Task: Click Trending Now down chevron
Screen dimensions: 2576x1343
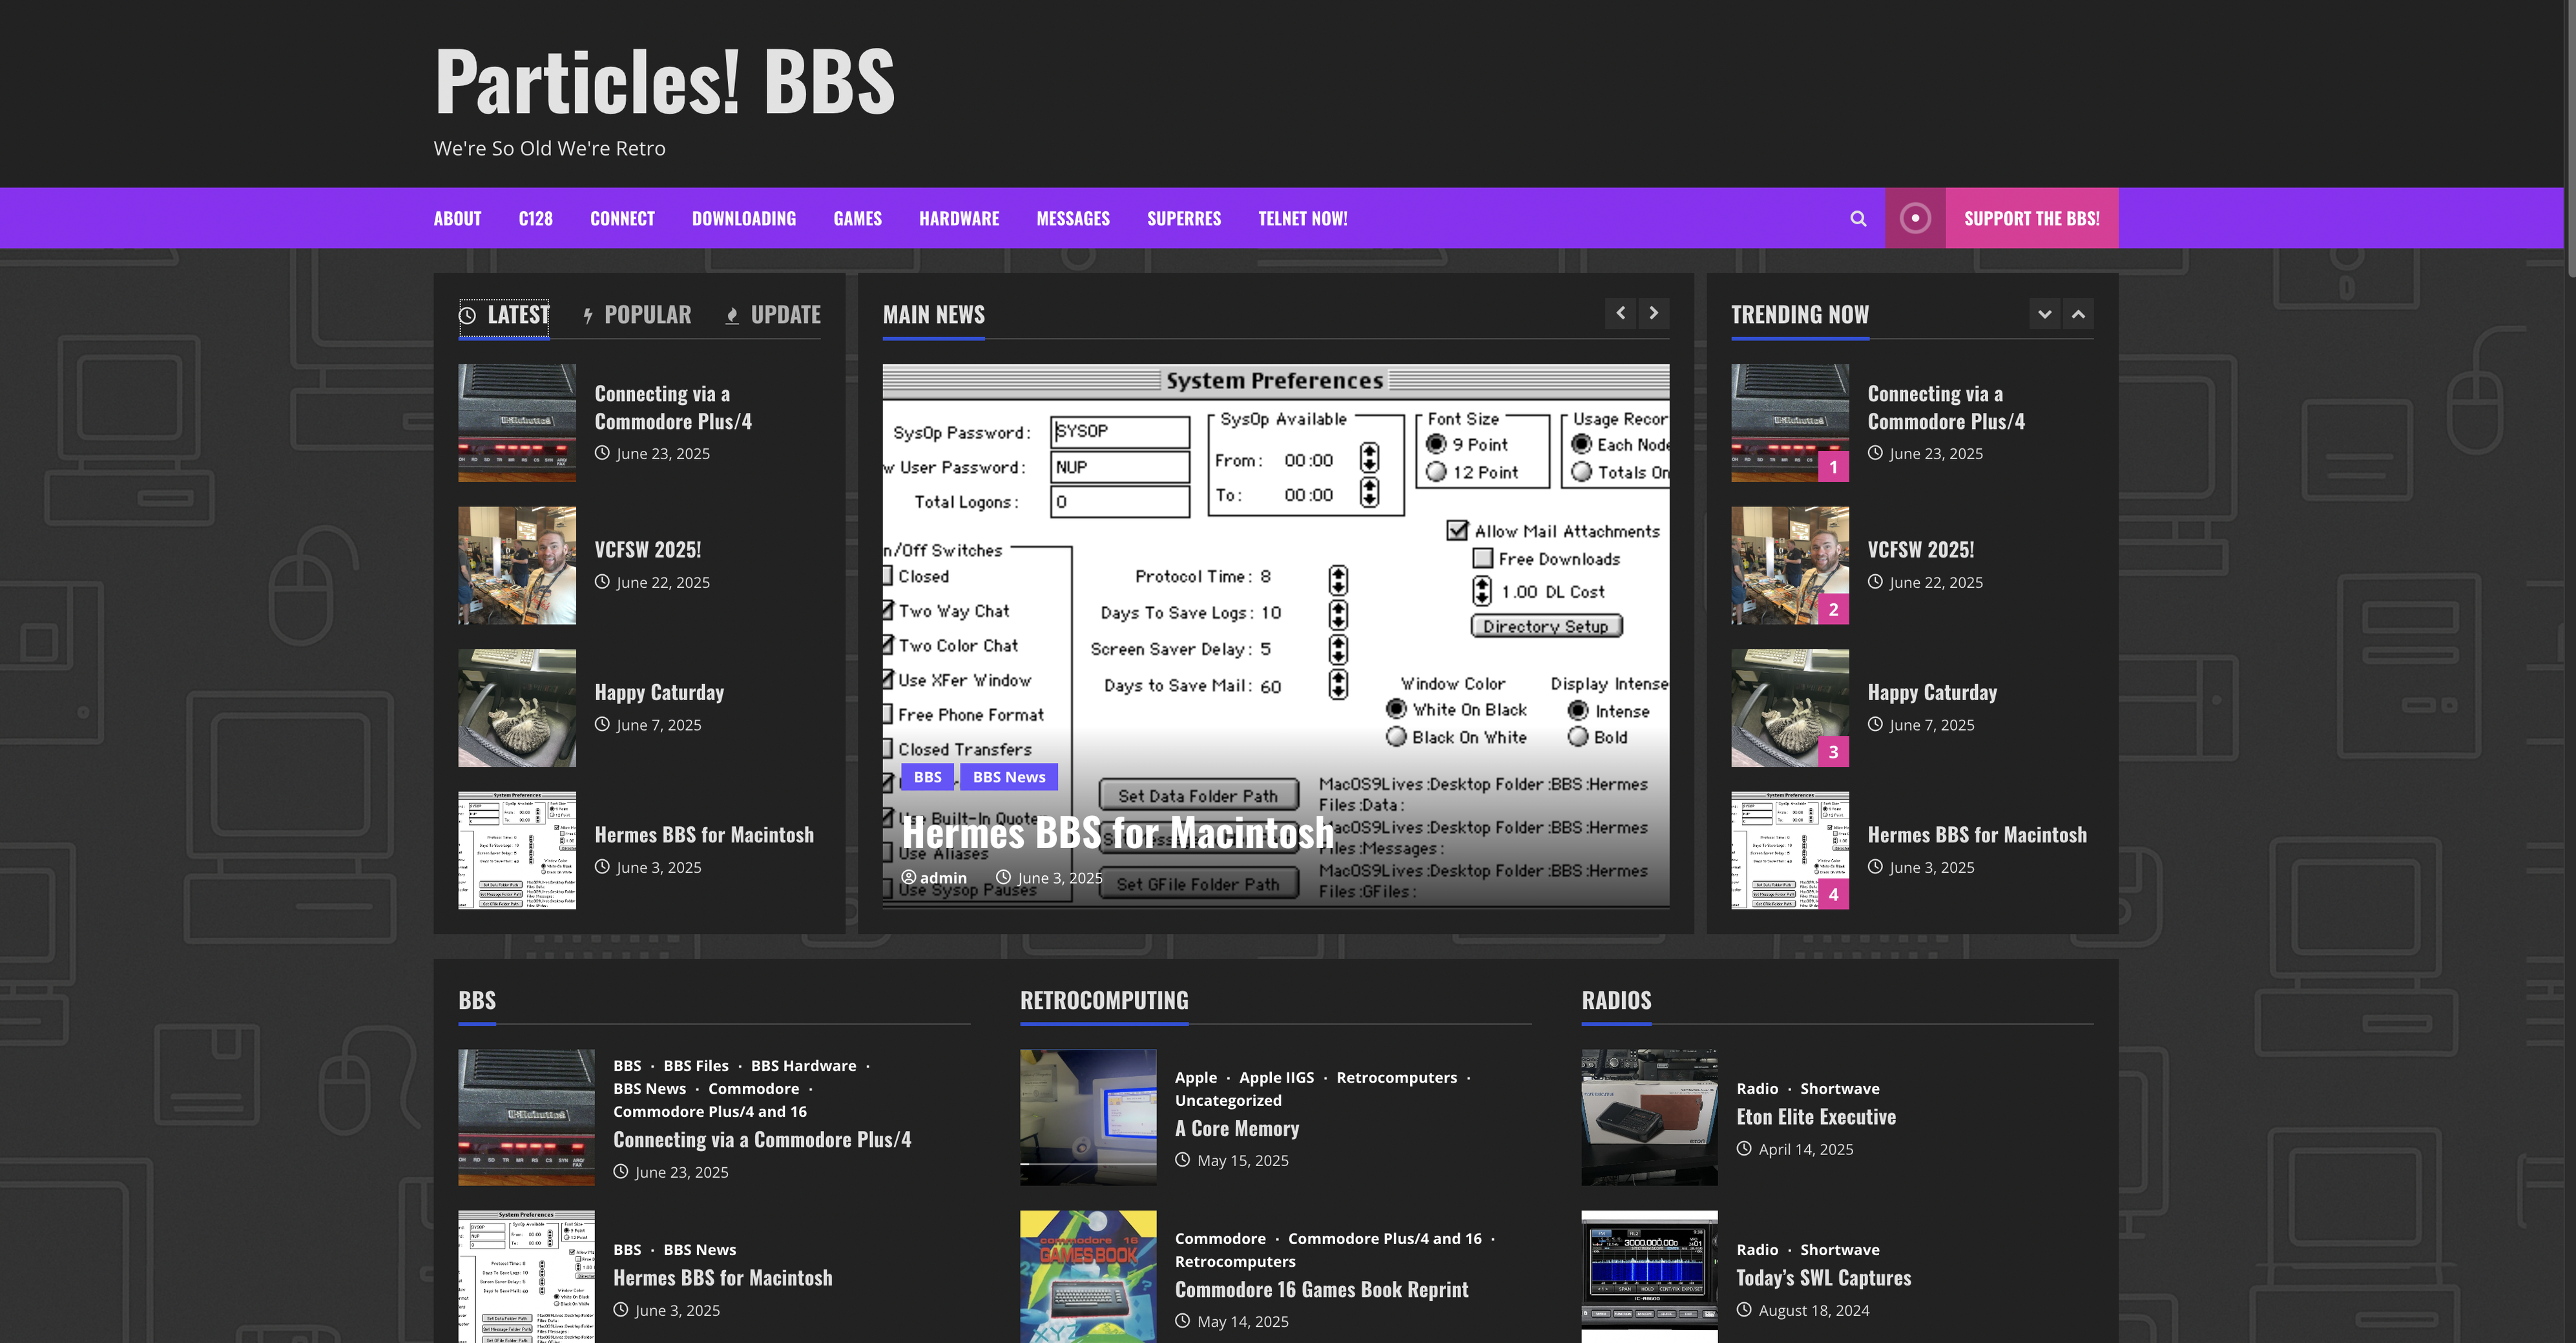Action: [x=2045, y=314]
